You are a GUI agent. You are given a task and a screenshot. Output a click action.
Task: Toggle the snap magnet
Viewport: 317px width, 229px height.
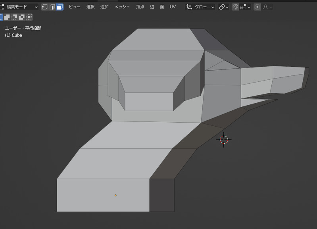coord(235,7)
